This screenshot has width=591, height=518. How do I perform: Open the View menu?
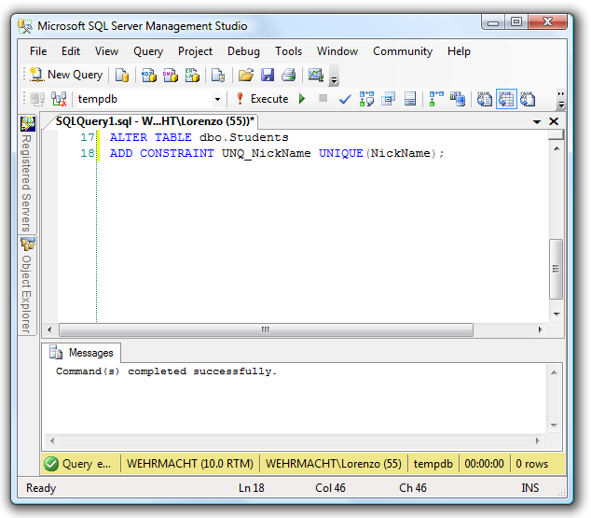pos(106,51)
